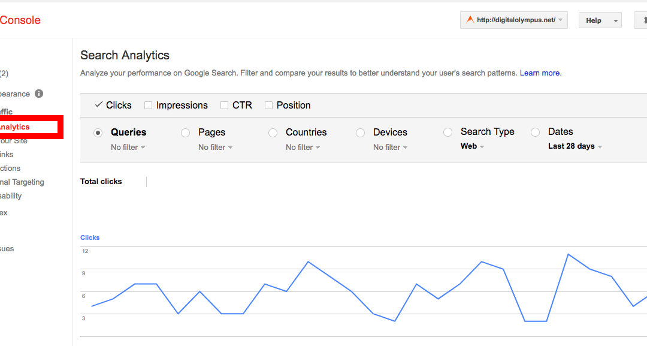Click the Learn more link
This screenshot has height=346, width=647.
[x=540, y=73]
